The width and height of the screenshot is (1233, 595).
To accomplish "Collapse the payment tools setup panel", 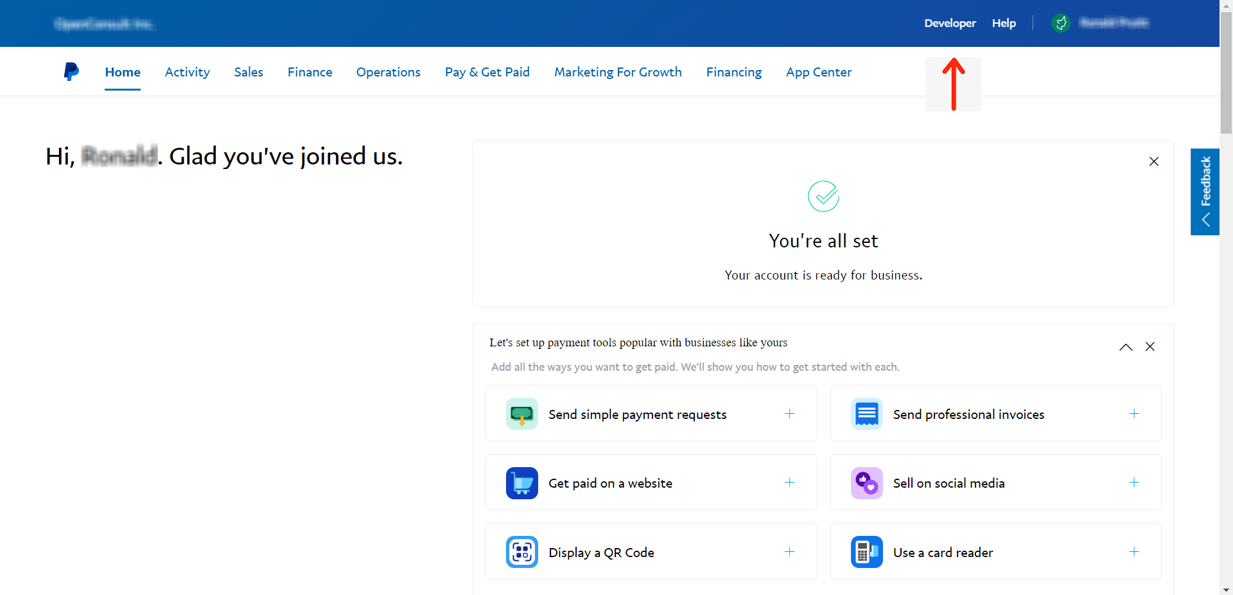I will (1125, 347).
